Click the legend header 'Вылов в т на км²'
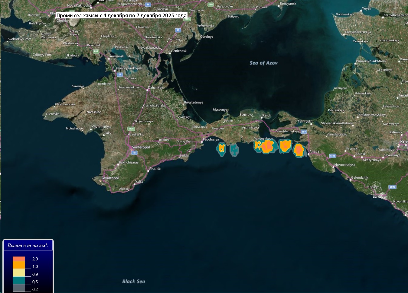This screenshot has height=293, width=408. click(x=28, y=246)
